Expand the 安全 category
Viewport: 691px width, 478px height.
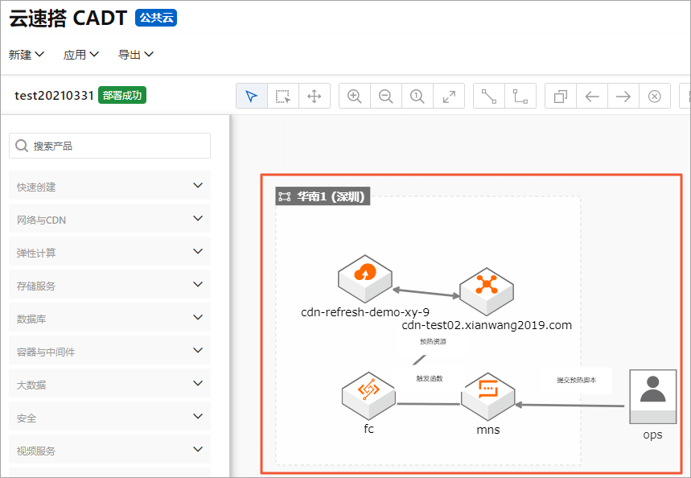pyautogui.click(x=109, y=417)
